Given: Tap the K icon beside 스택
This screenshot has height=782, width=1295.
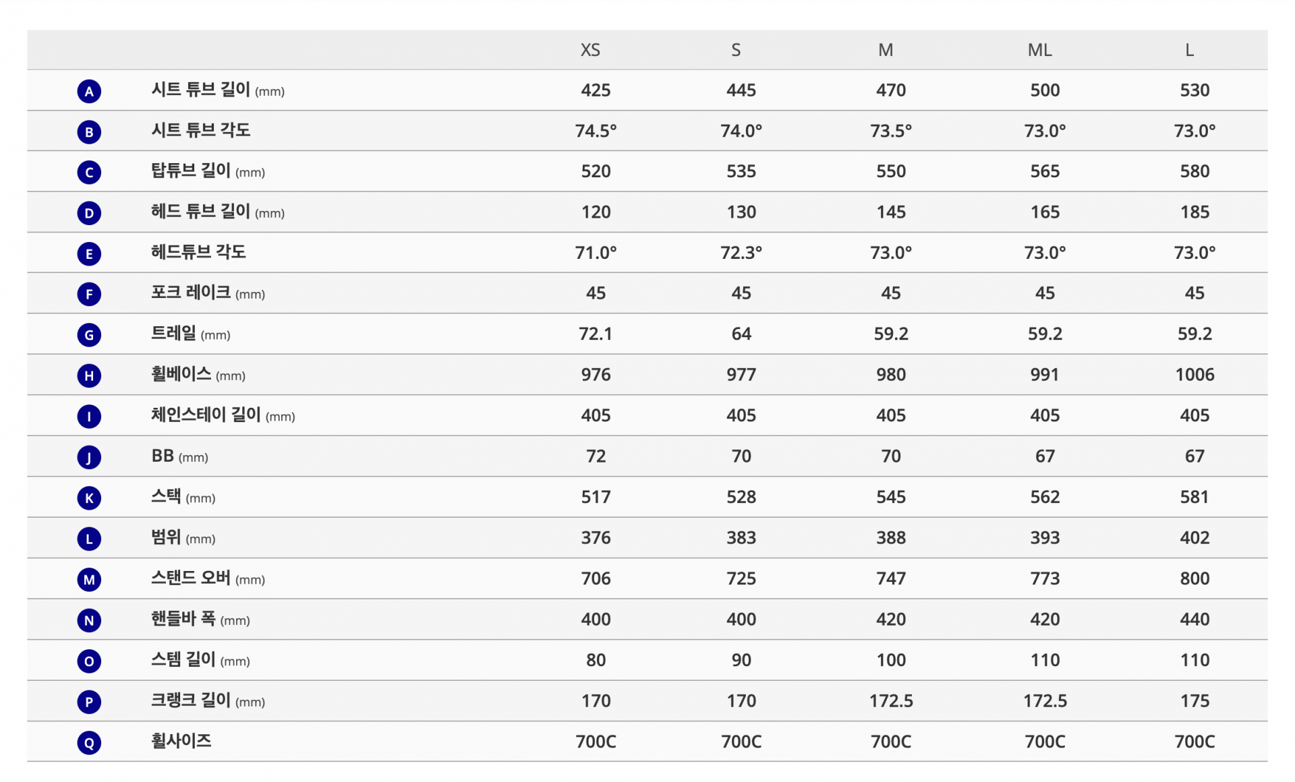Looking at the screenshot, I should 89,498.
